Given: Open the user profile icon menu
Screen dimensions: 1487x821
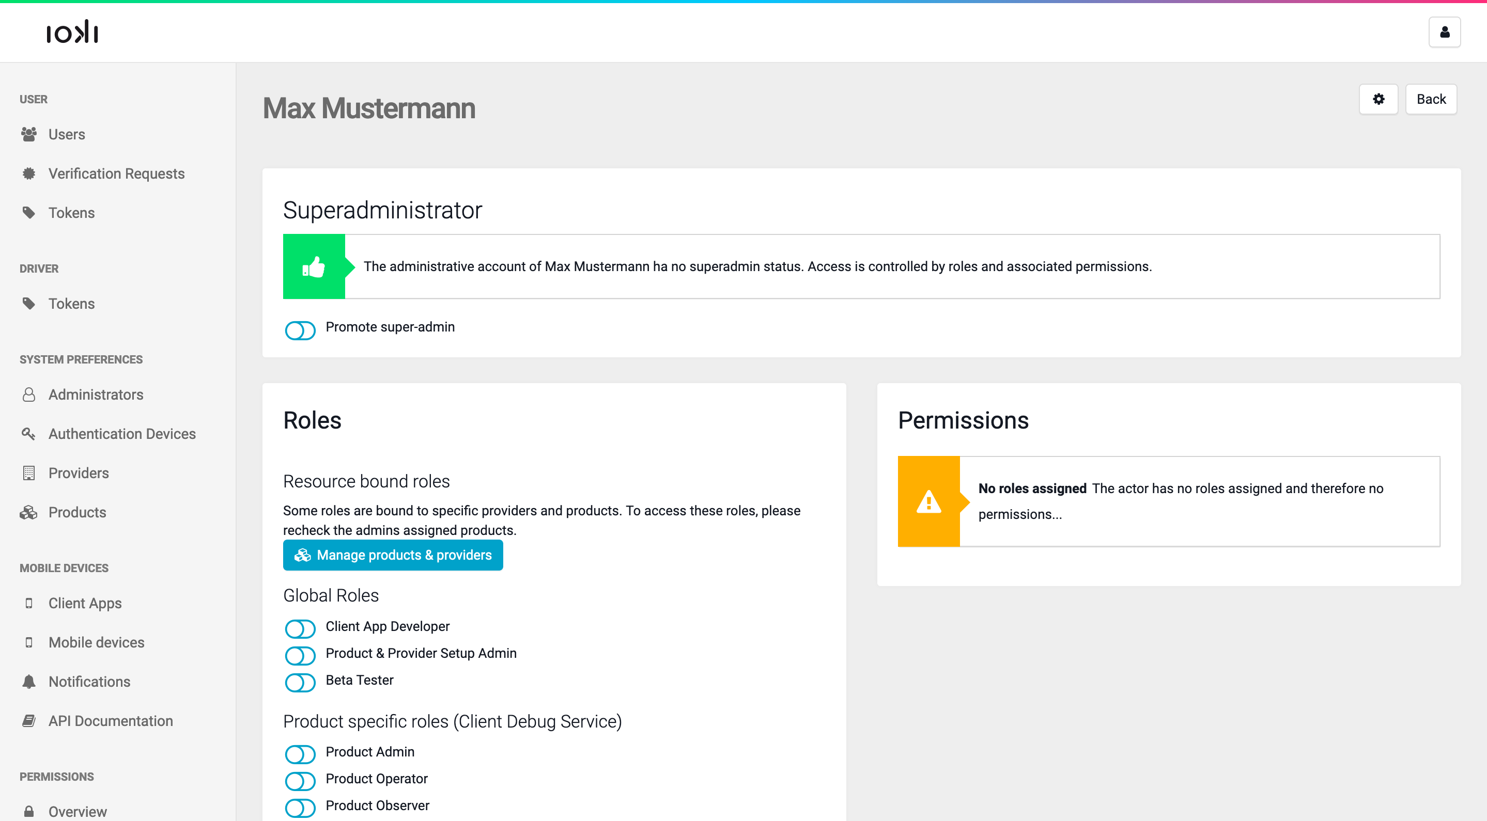Looking at the screenshot, I should pyautogui.click(x=1444, y=31).
